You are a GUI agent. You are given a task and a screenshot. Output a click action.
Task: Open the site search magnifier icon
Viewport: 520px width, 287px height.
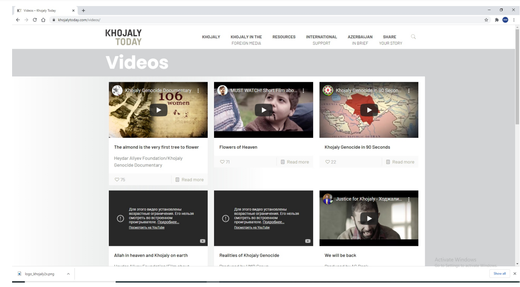click(413, 37)
